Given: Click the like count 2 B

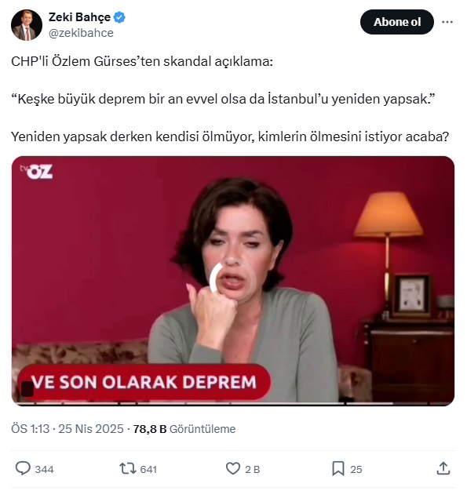Looking at the screenshot, I should (x=252, y=469).
